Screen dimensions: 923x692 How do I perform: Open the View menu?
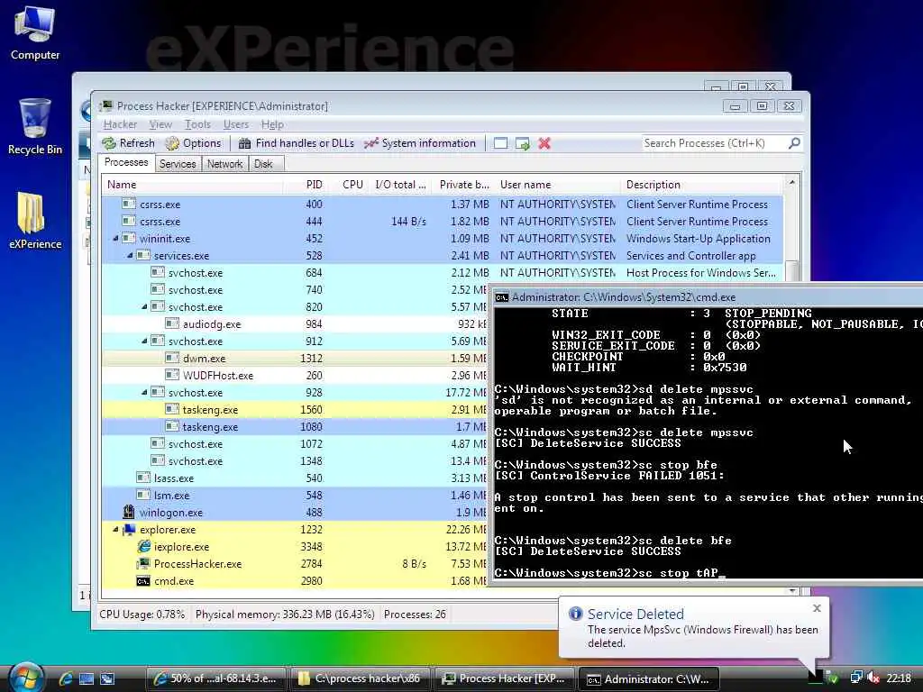[x=160, y=124]
